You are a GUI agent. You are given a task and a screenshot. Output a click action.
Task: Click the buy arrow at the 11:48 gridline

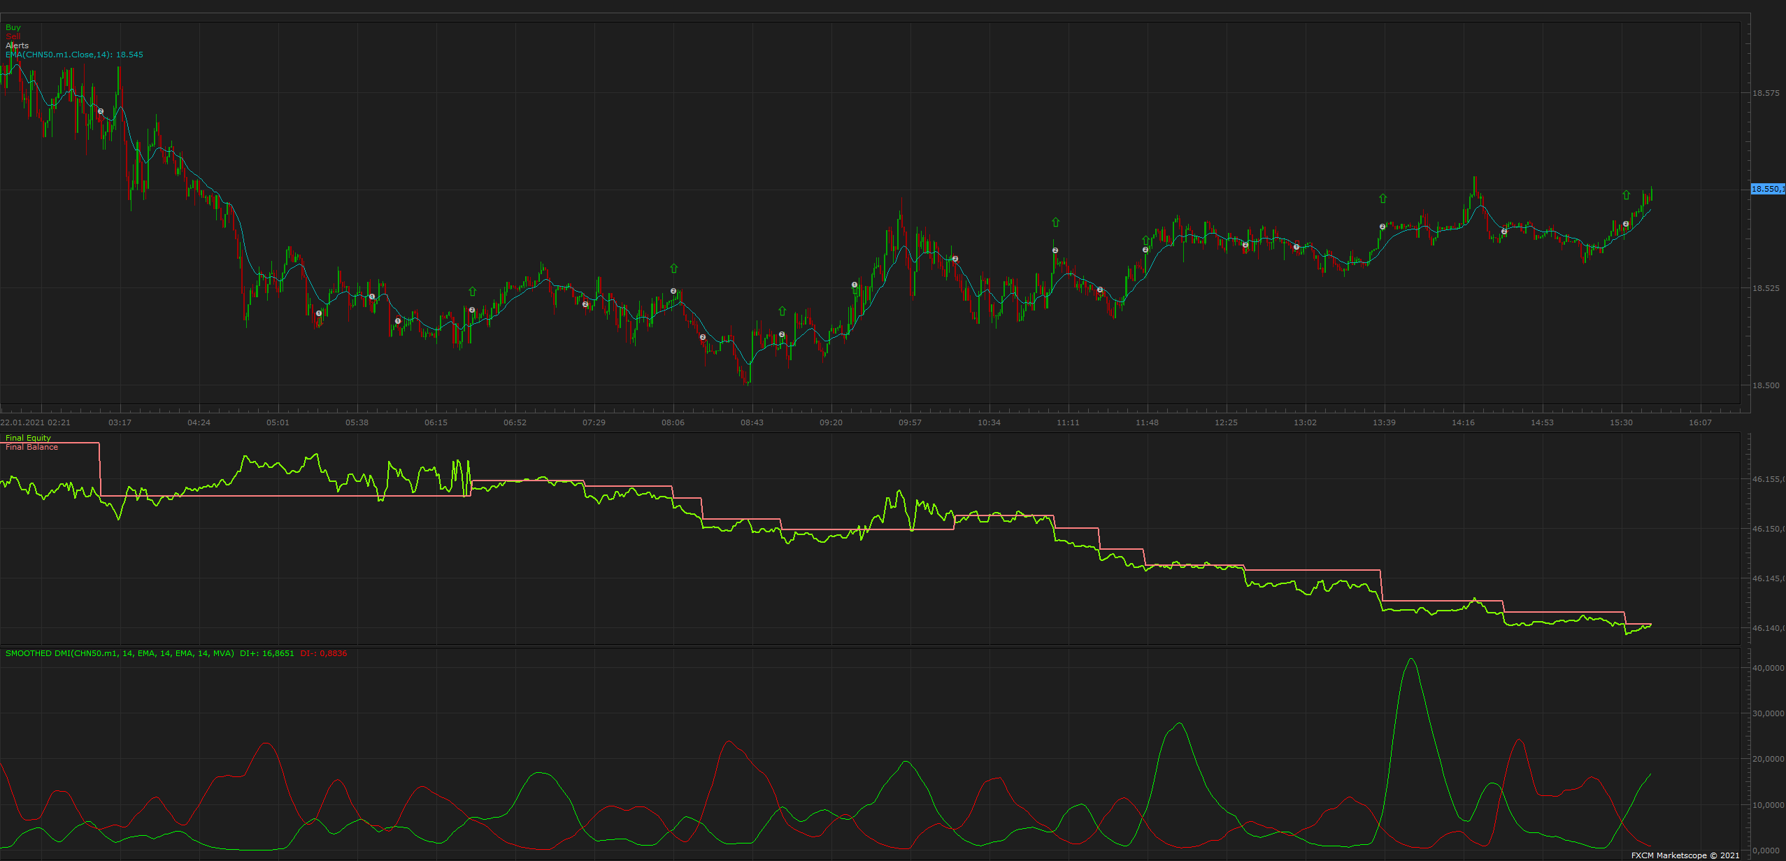click(1145, 241)
